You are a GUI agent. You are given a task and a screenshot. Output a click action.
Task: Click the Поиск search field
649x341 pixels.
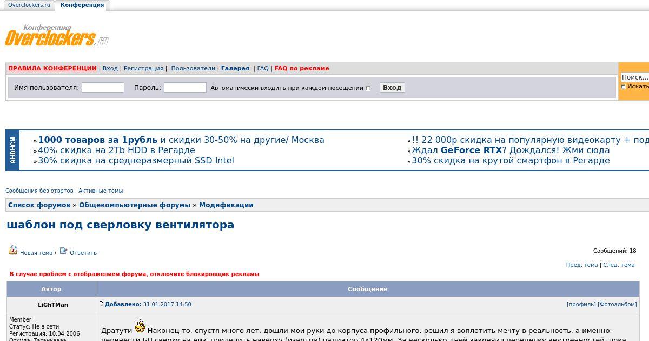coord(635,77)
